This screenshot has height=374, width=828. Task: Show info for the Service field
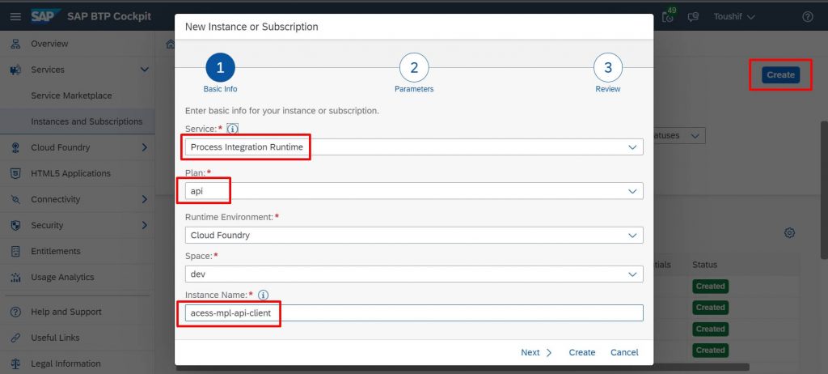[x=232, y=129]
